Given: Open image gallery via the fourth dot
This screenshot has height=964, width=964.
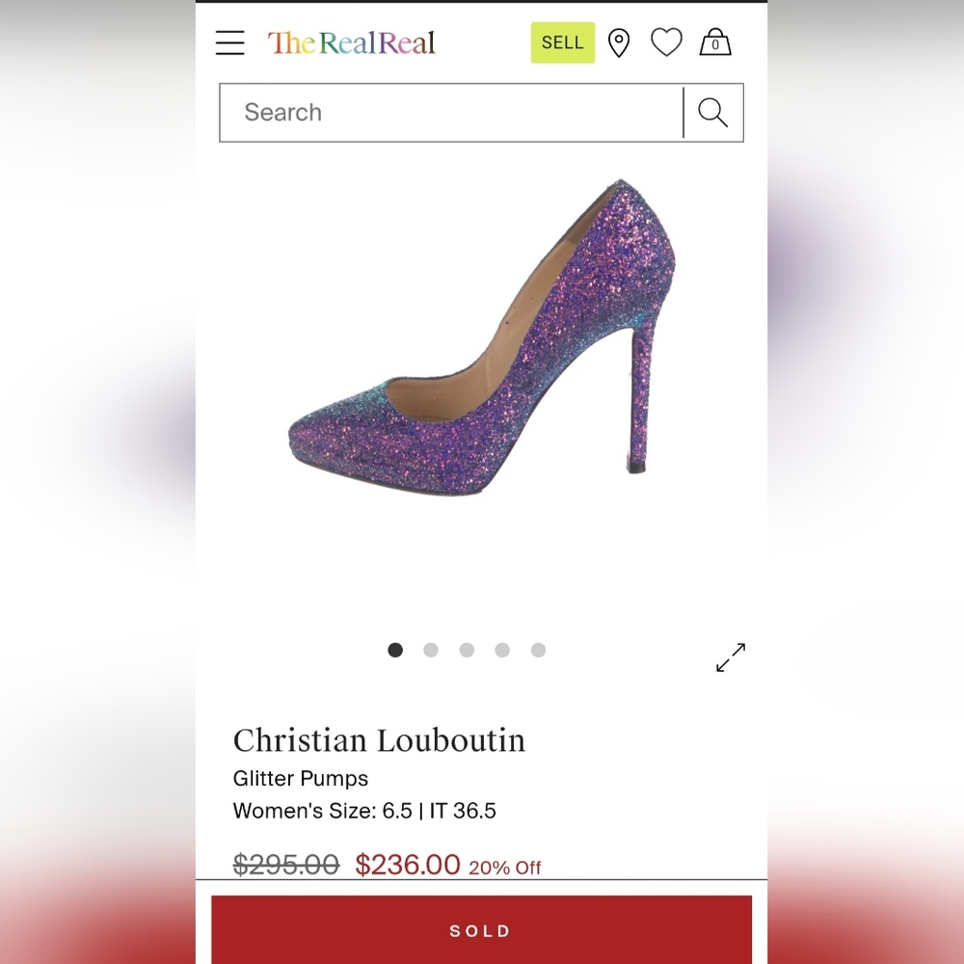Looking at the screenshot, I should pos(502,650).
